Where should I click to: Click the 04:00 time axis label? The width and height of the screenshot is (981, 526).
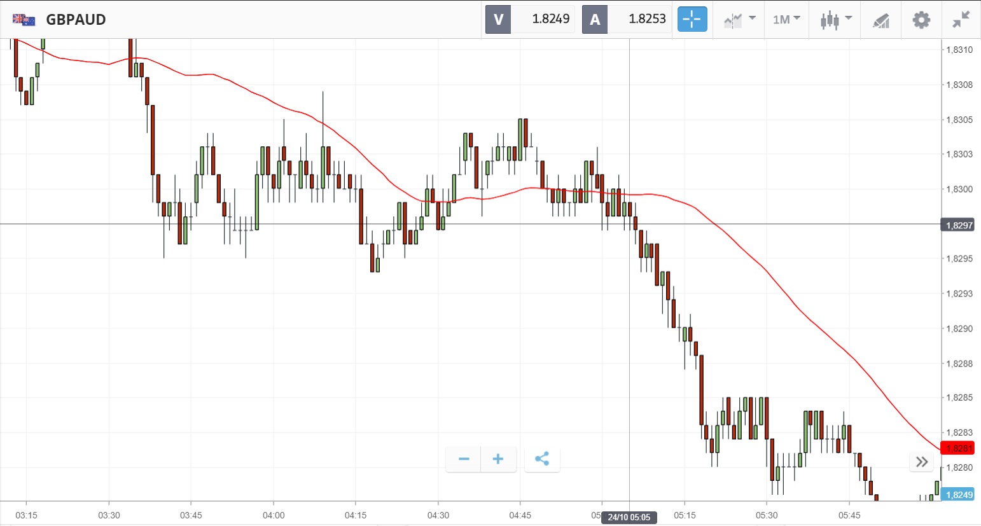pos(274,515)
